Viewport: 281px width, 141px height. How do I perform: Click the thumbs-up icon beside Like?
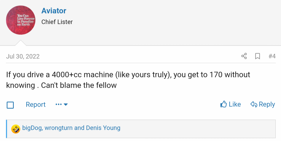pos(223,104)
